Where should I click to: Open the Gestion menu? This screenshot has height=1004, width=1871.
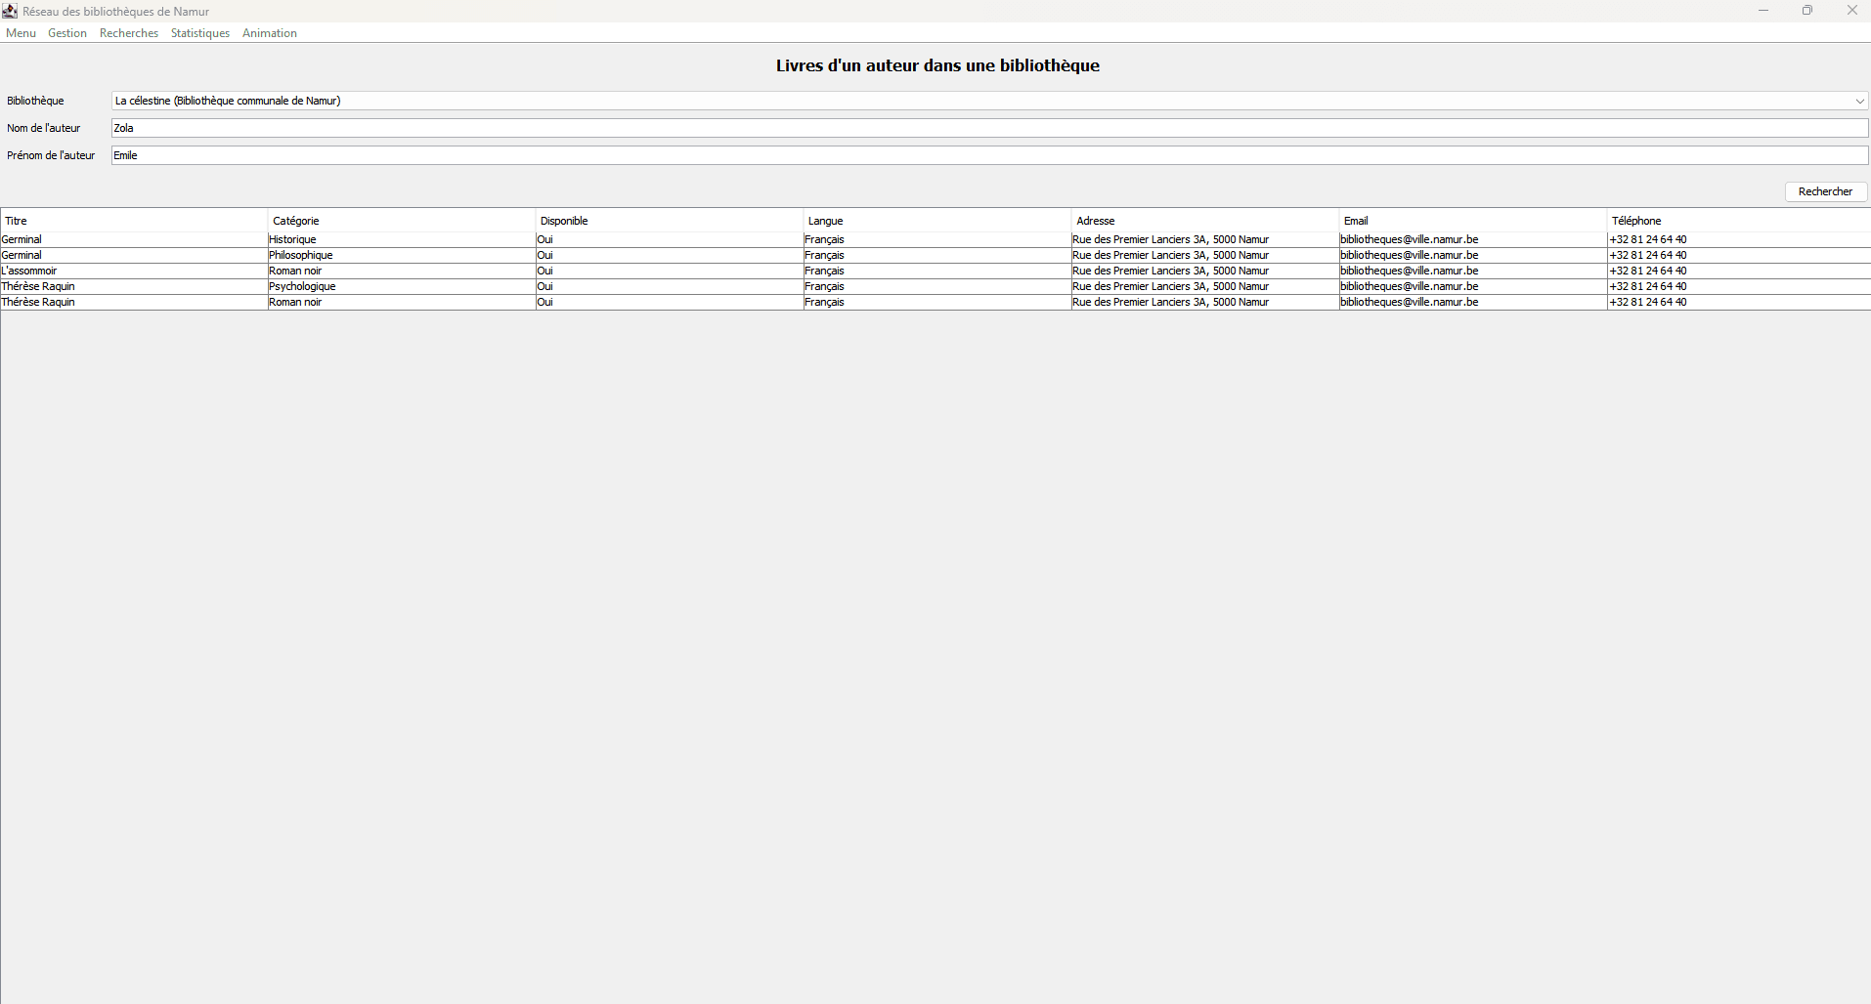coord(67,33)
